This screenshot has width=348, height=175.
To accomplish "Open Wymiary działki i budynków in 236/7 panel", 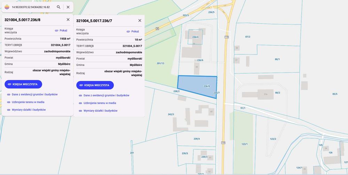I will click(x=98, y=111).
